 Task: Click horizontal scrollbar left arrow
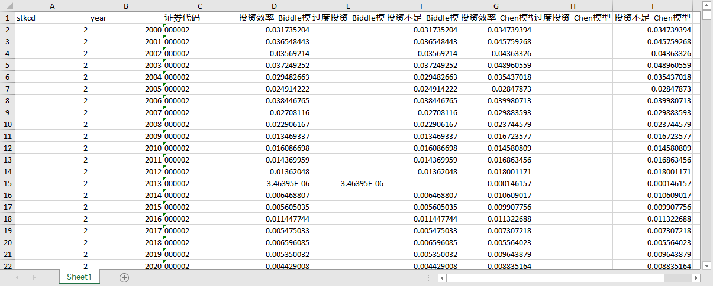441,277
